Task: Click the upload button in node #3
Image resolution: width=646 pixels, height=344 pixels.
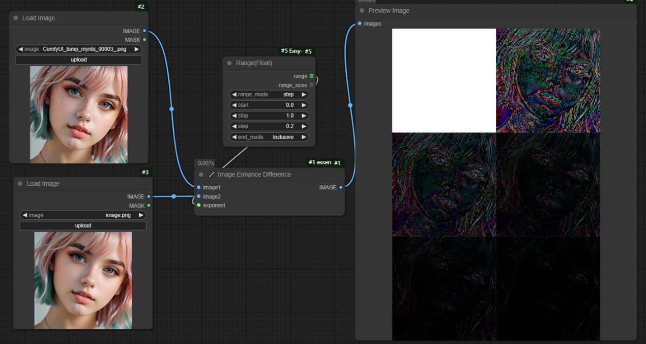Action: click(83, 225)
